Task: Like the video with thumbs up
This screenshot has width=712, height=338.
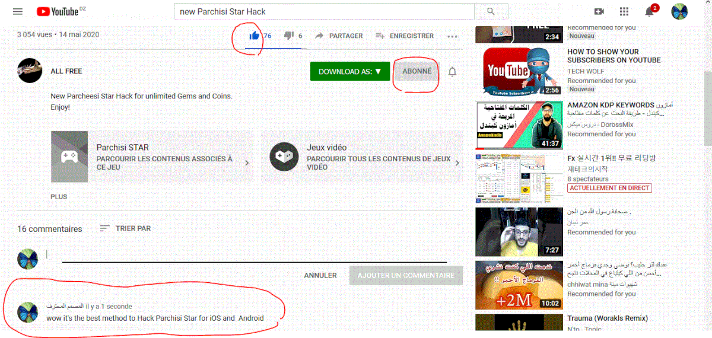Action: (x=255, y=36)
